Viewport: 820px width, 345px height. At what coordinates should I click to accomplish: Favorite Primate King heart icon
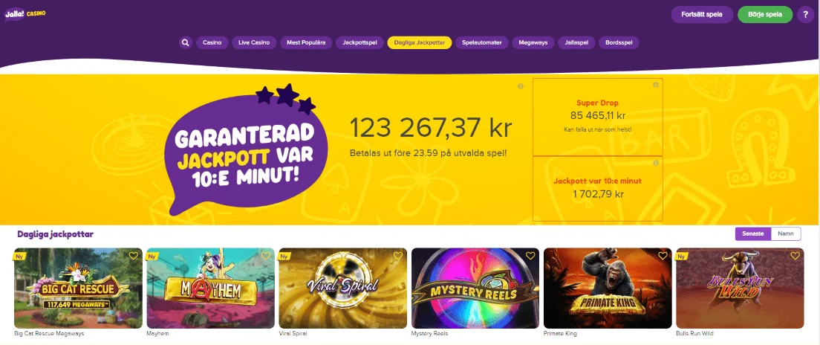[x=663, y=256]
